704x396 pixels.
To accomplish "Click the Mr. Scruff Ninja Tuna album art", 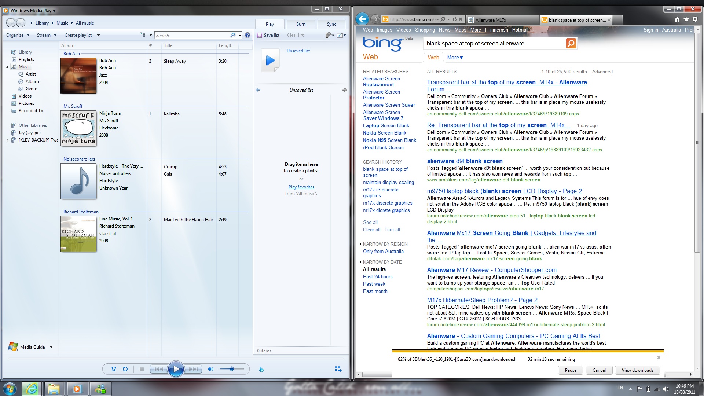I will tap(78, 128).
